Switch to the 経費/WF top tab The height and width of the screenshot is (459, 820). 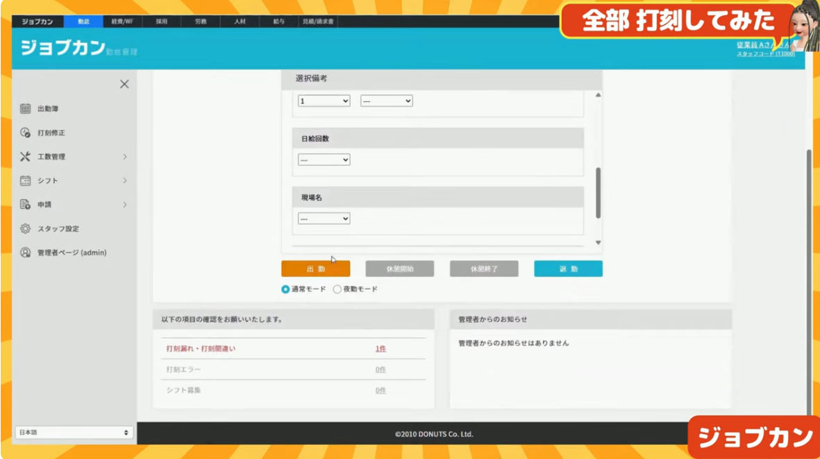tap(122, 22)
